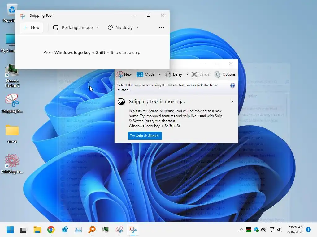Open the No delay dropdown

coord(123,27)
